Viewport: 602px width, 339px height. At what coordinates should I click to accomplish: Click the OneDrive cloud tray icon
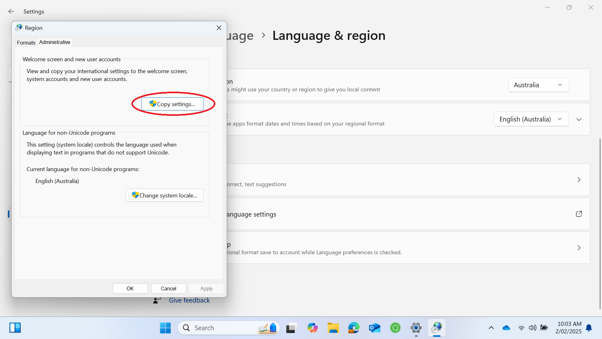(506, 328)
